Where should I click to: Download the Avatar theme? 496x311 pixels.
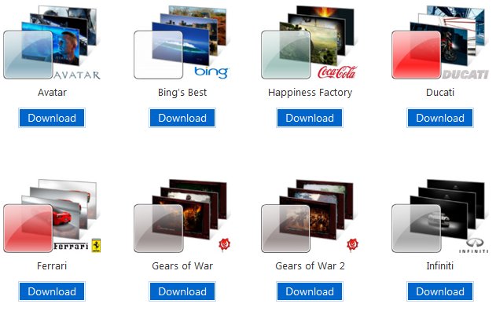(52, 118)
